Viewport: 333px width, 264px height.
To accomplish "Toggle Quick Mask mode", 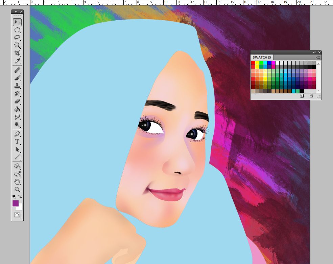I will [x=17, y=215].
